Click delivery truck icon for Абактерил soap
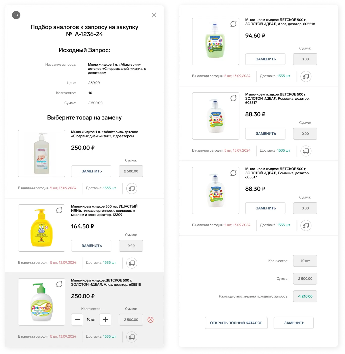This screenshot has height=354, width=345. point(132,188)
